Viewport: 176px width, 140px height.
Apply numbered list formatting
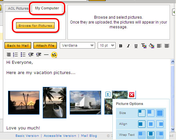tap(15, 55)
